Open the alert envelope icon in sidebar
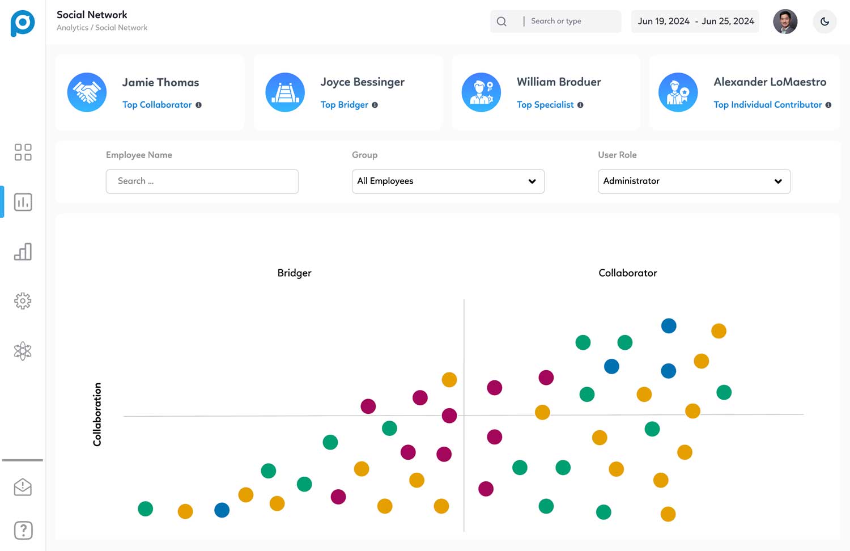 tap(23, 487)
